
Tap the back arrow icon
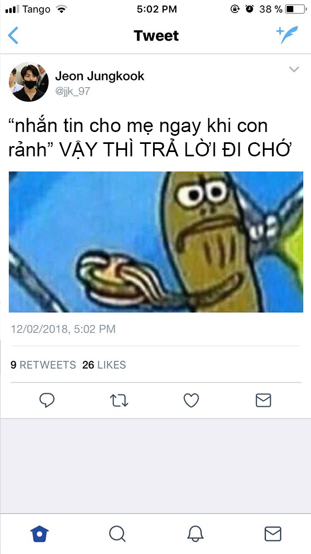[x=13, y=36]
